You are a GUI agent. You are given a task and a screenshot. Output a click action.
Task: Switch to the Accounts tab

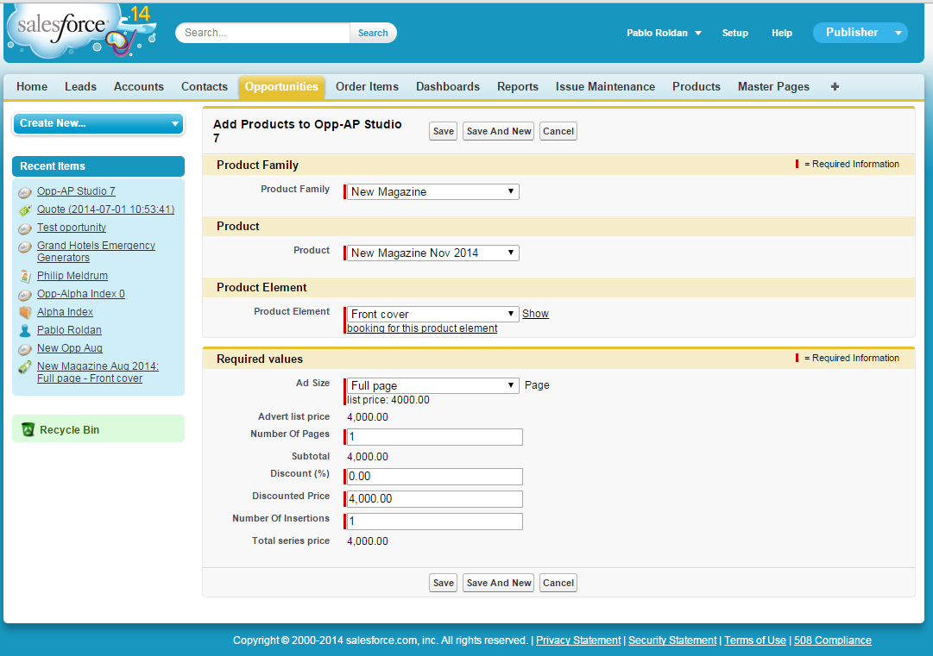[x=139, y=87]
